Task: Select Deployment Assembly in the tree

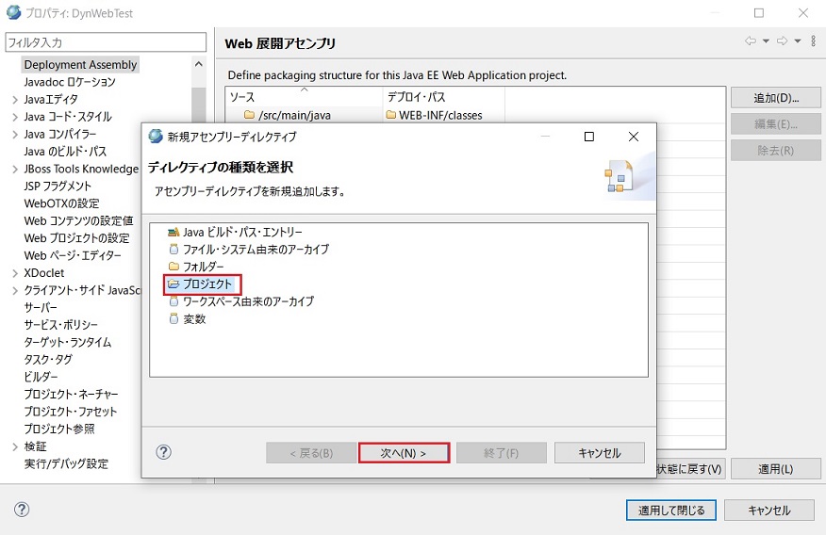Action: [80, 65]
